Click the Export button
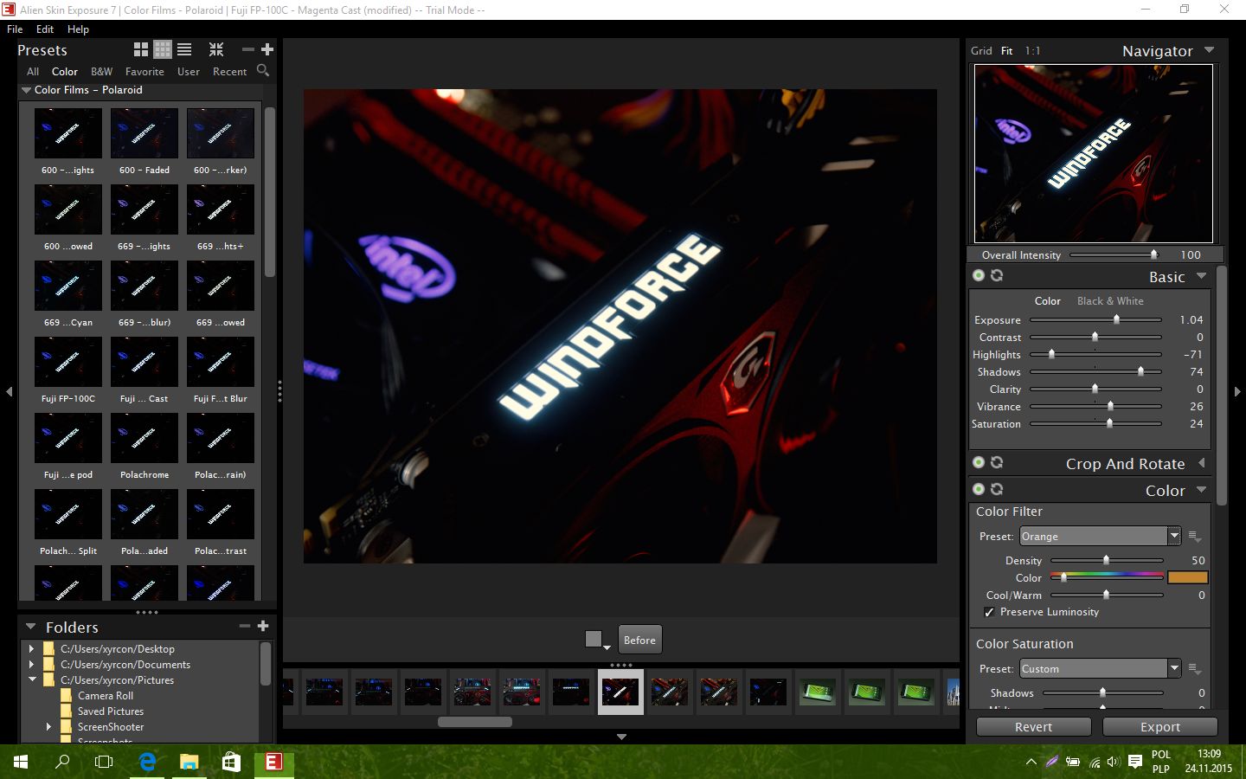 coord(1159,727)
